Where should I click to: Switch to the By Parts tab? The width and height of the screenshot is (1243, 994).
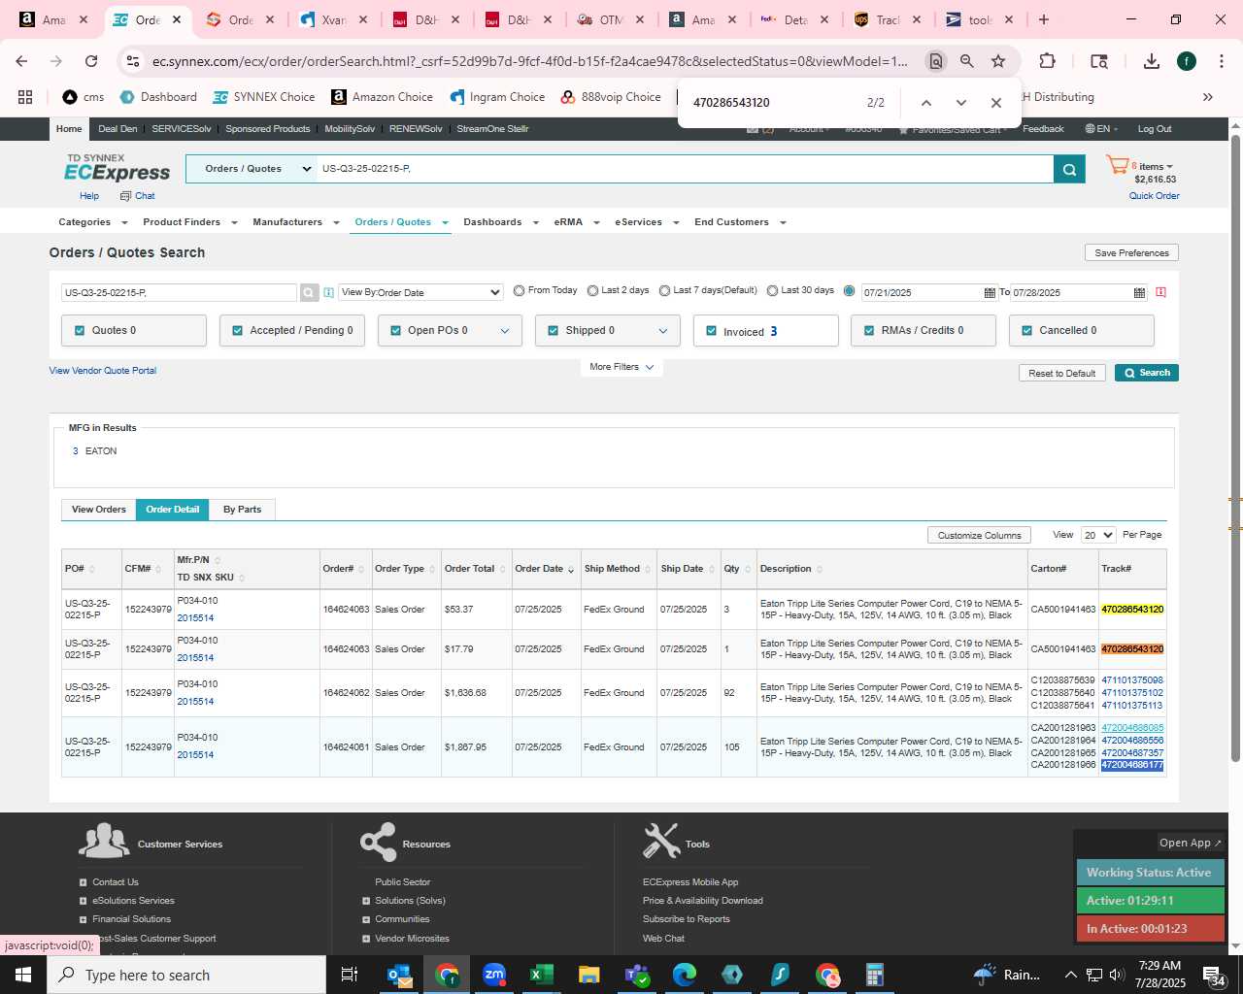[x=242, y=510]
